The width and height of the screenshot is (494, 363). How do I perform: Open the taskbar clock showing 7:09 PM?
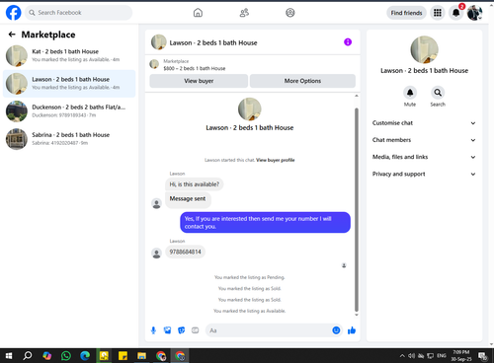(x=461, y=355)
